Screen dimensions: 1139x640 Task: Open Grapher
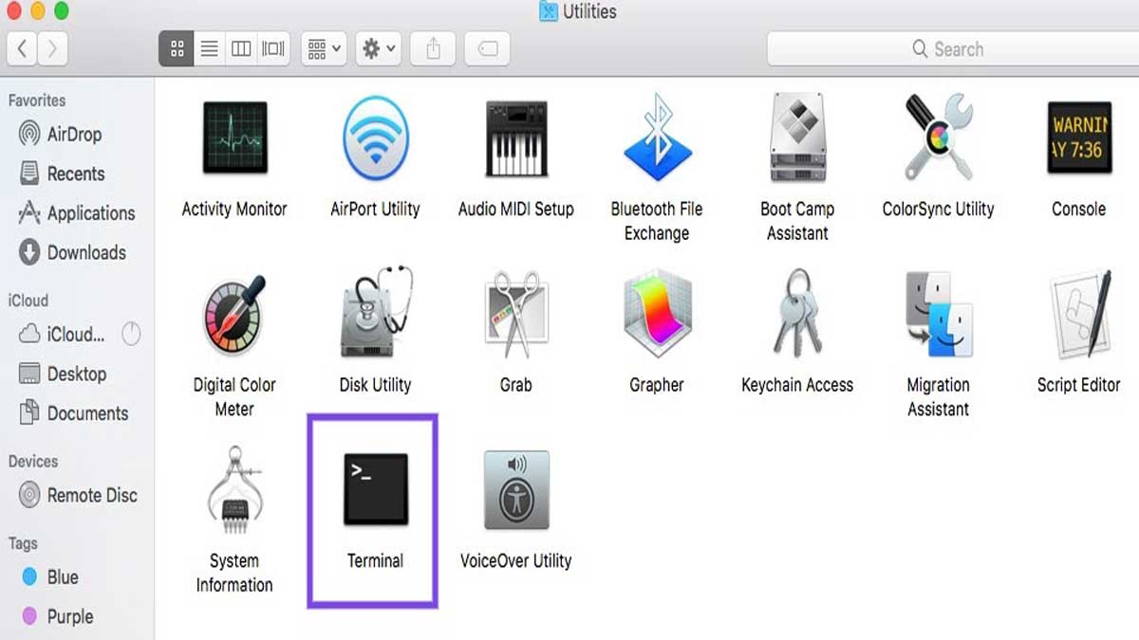656,313
